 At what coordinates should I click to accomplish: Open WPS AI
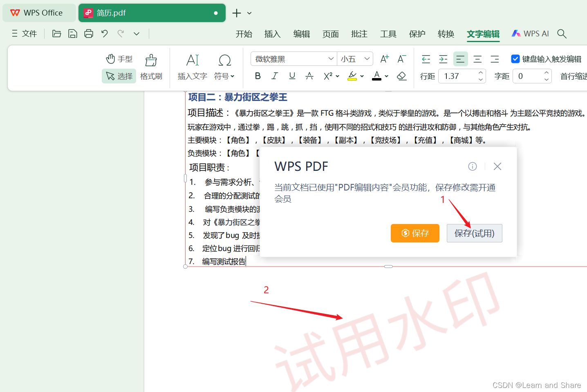point(531,34)
